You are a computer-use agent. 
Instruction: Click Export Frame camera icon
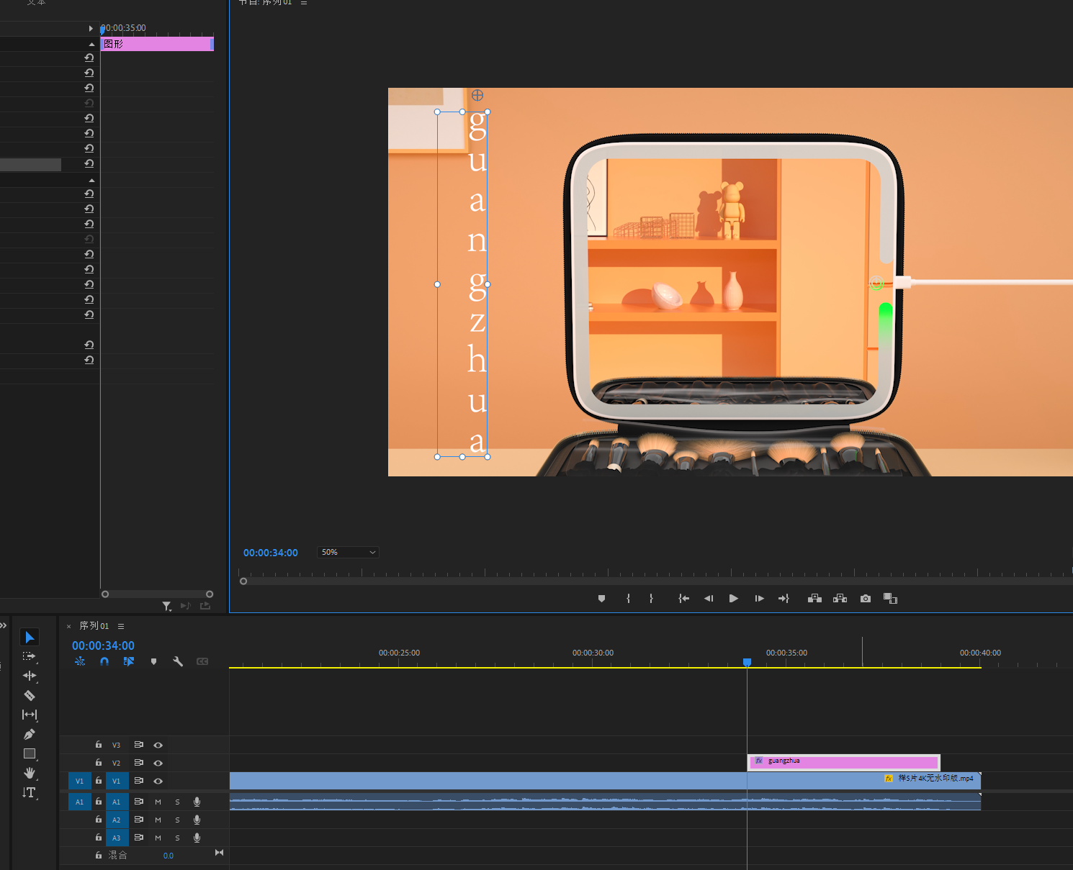coord(866,599)
